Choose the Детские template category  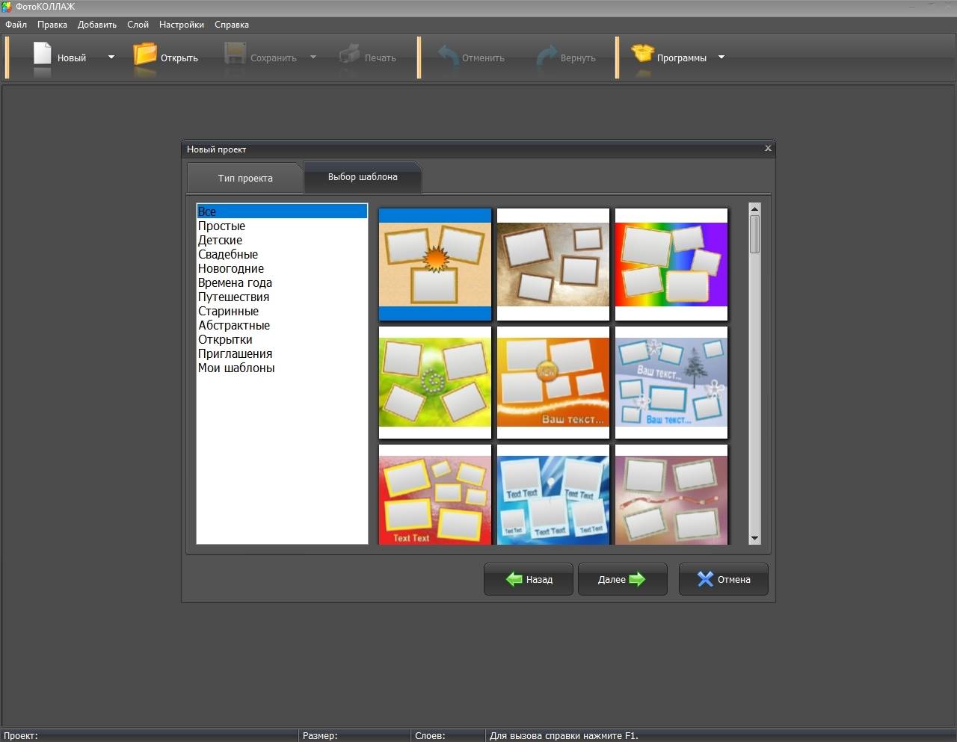[x=282, y=240]
